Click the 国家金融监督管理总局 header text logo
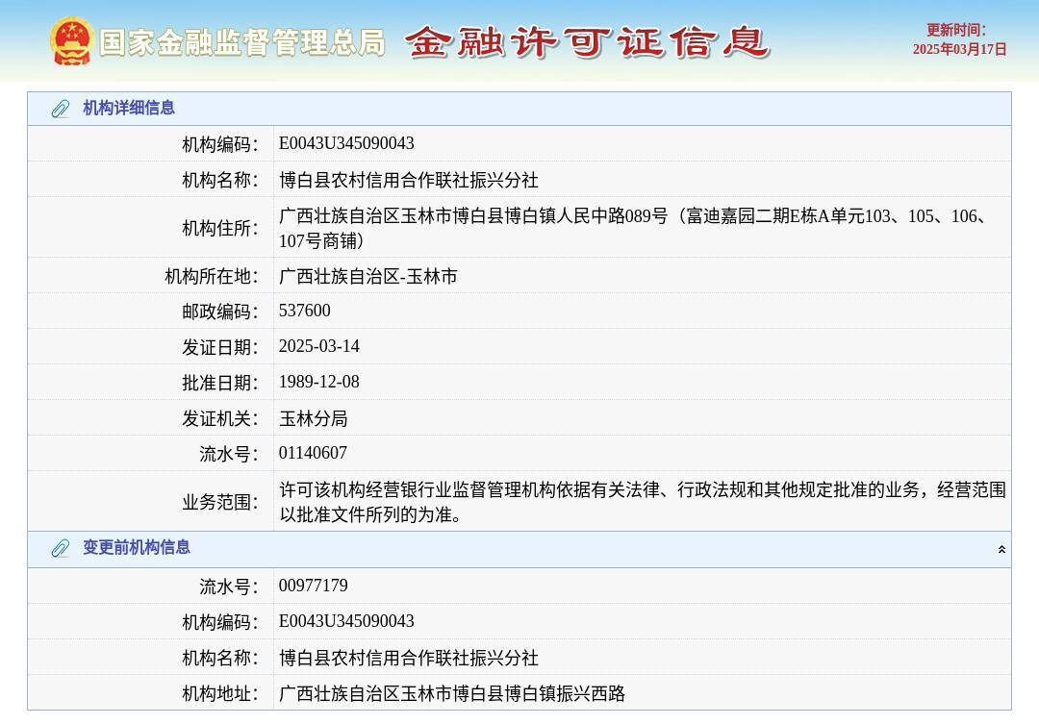 coord(242,42)
